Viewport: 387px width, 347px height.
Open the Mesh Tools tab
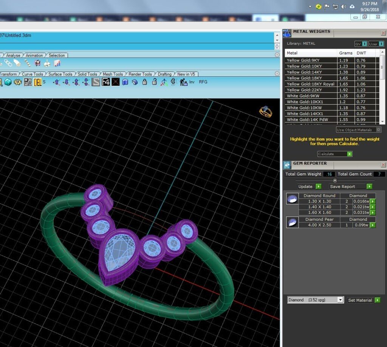click(x=113, y=74)
